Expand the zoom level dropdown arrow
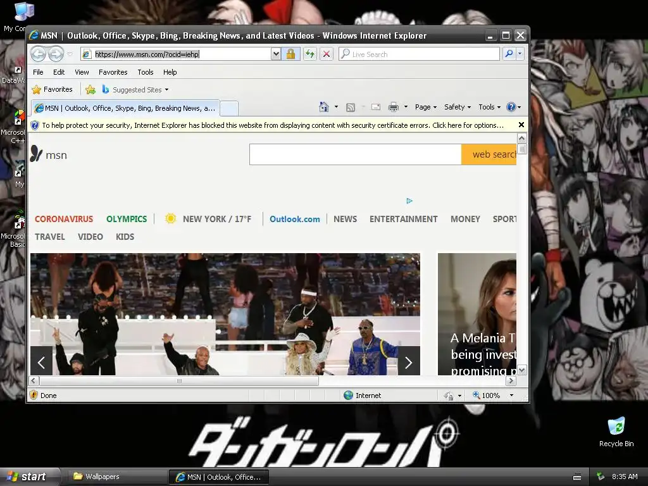The height and width of the screenshot is (486, 648). (x=511, y=396)
